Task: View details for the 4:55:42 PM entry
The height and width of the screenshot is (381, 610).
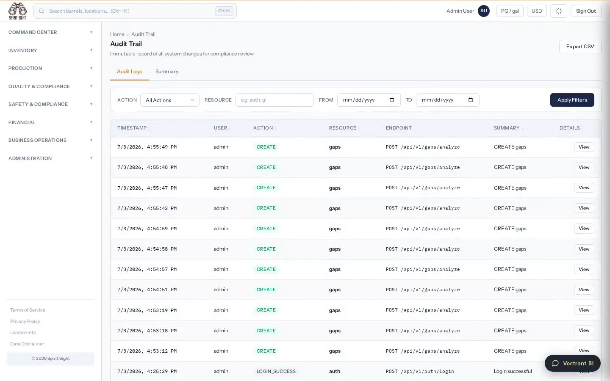Action: [584, 208]
